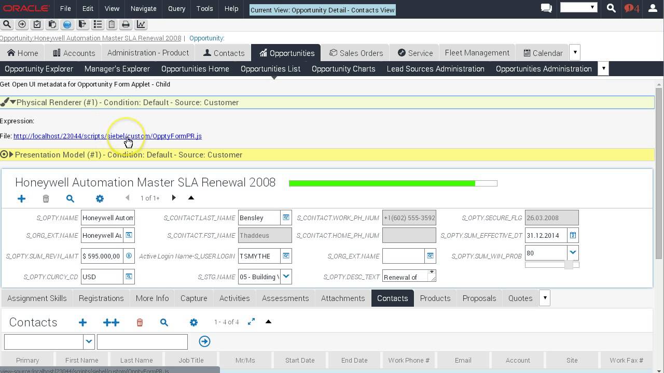Open the OpptyFormPR.js file link

tap(107, 136)
